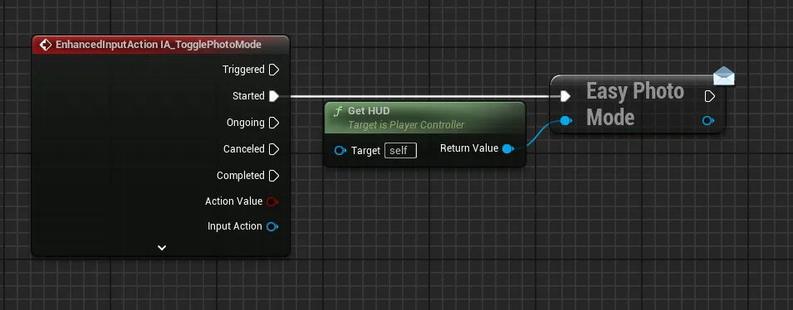793x310 pixels.
Task: Click the Triggered execution pin
Action: tap(273, 70)
